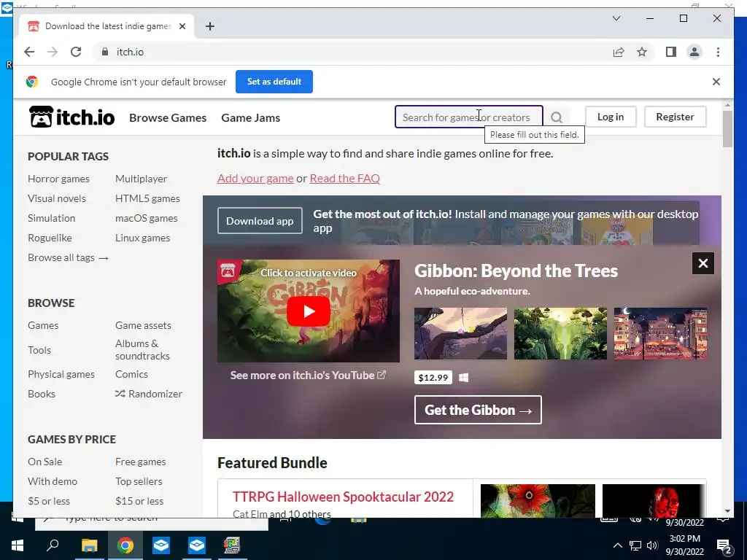This screenshot has height=560, width=747.
Task: View site info via lock icon
Action: pyautogui.click(x=105, y=52)
